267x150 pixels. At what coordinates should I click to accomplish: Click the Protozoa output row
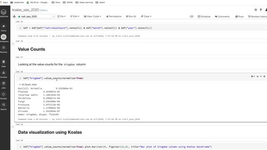39,105
